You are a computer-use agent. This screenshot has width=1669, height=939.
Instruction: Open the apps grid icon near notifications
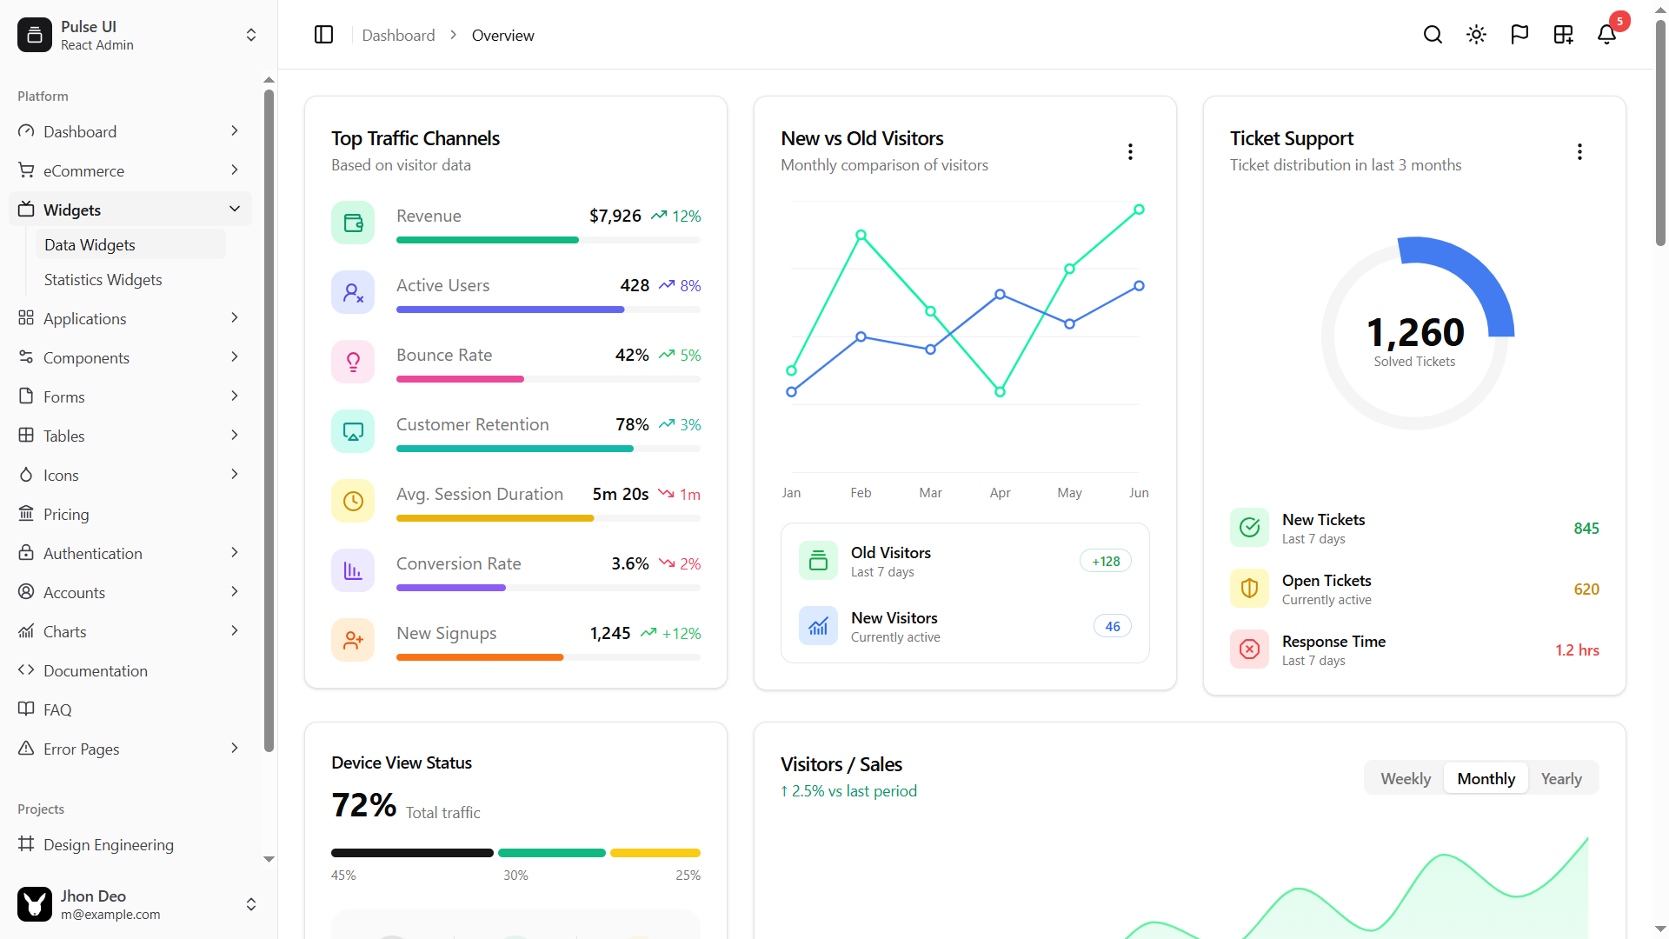(x=1563, y=35)
